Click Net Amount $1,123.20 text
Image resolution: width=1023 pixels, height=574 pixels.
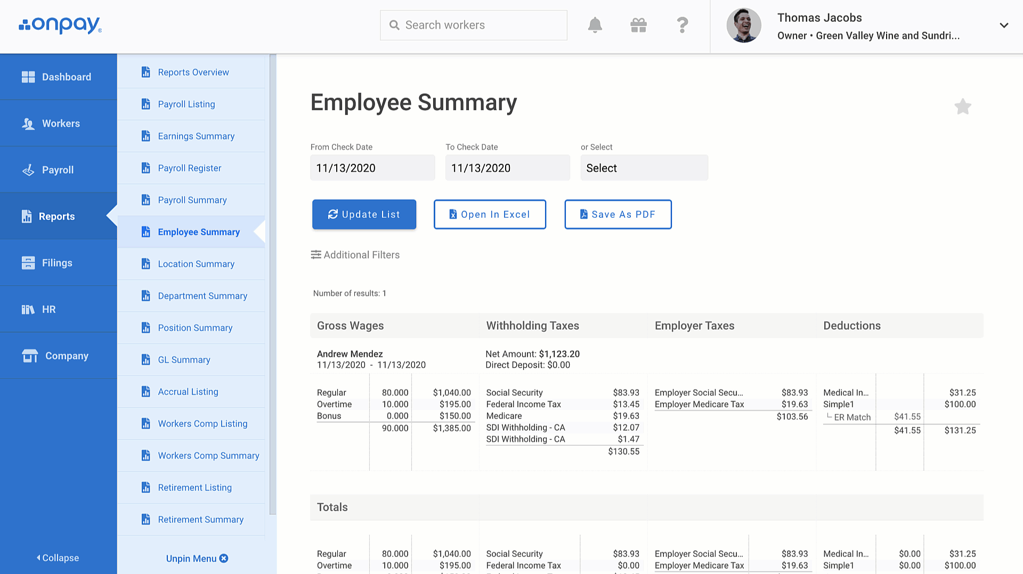[x=532, y=354]
